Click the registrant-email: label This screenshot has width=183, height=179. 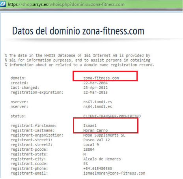[29, 173]
